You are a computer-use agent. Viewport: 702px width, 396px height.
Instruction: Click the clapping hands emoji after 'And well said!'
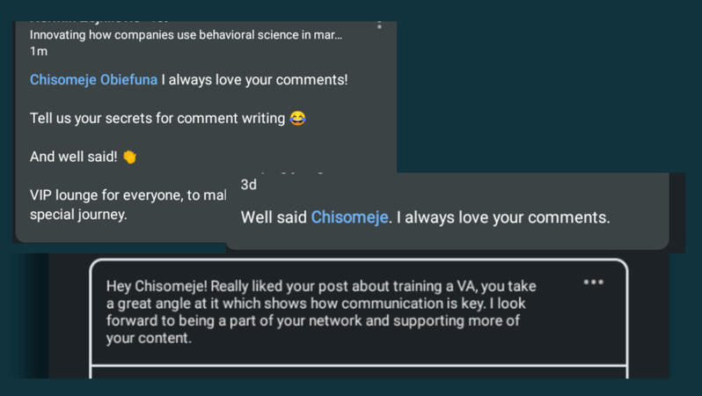pos(129,158)
